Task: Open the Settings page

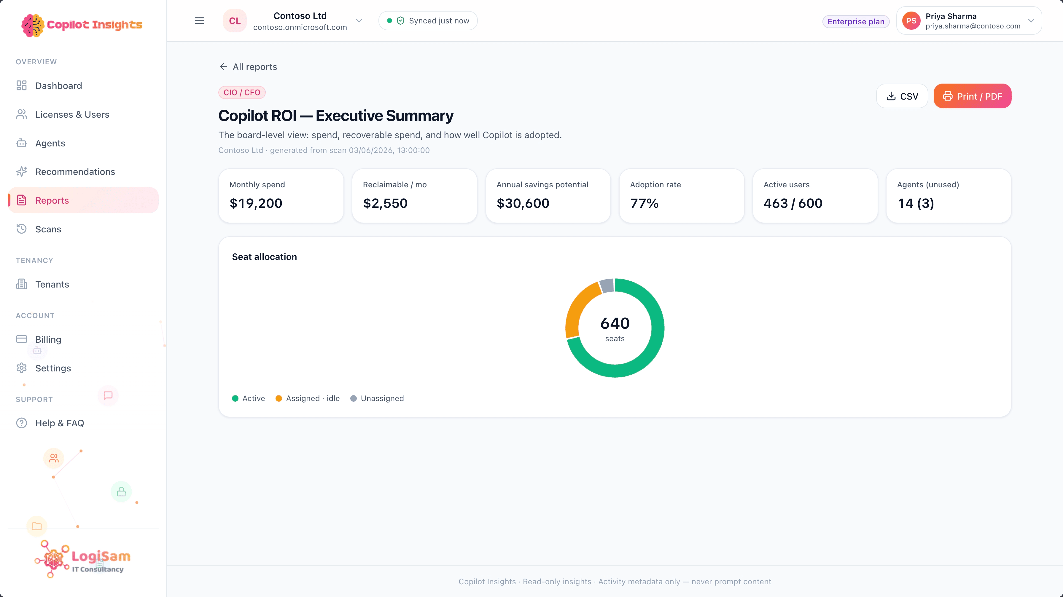Action: click(83, 368)
